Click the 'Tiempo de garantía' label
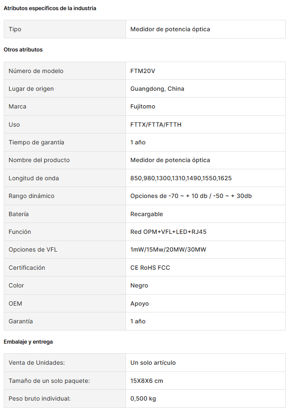 pos(36,142)
